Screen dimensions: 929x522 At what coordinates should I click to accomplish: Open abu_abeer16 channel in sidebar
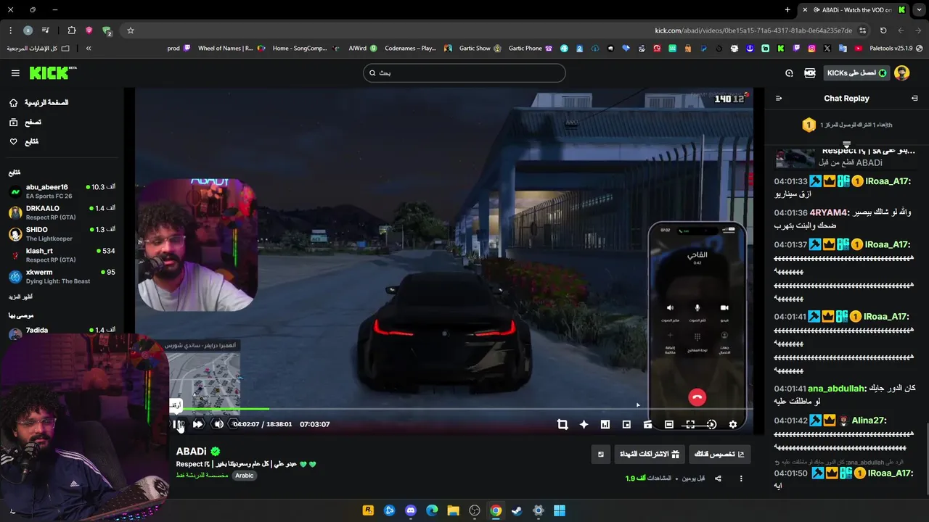(62, 191)
